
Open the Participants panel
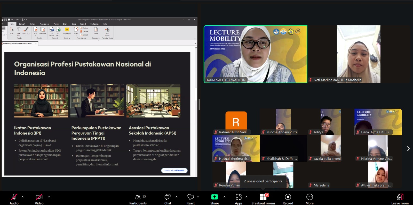pyautogui.click(x=138, y=197)
